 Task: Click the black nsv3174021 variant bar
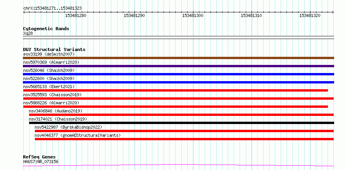coord(181,123)
